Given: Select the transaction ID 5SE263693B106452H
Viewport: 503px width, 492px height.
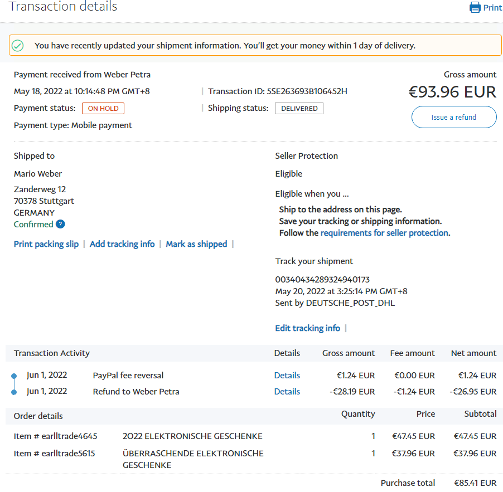Looking at the screenshot, I should tap(307, 91).
